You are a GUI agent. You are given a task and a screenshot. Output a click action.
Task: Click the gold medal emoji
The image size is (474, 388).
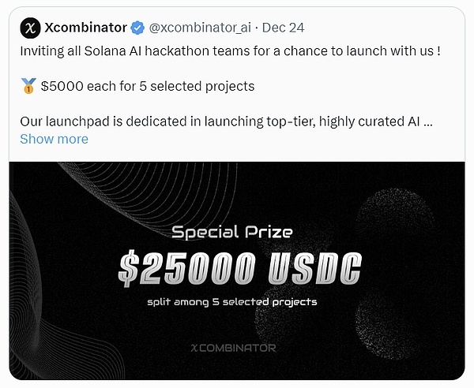pyautogui.click(x=28, y=85)
